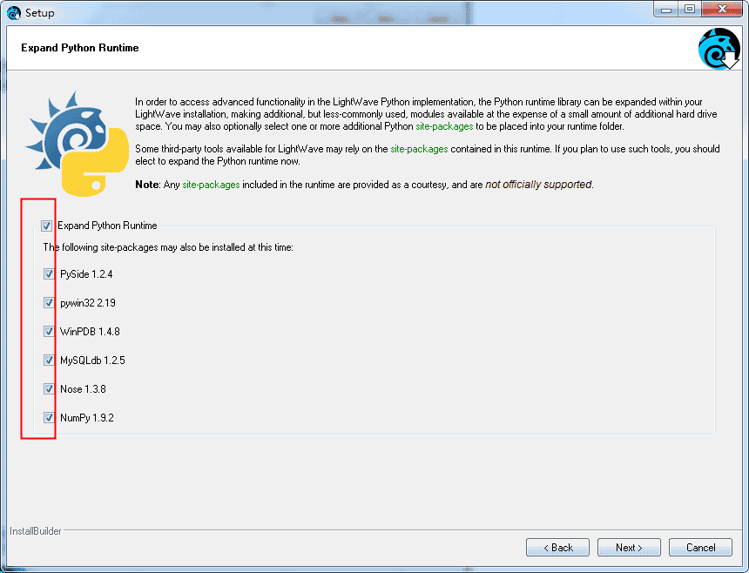This screenshot has height=573, width=749.
Task: Click the 'following site-packages may also be installed' text
Action: coord(168,247)
